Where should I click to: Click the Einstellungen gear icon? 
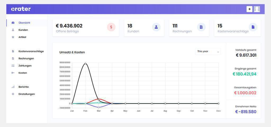[x=13, y=94]
